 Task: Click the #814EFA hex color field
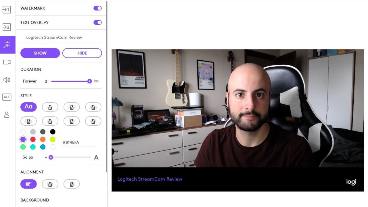(x=78, y=142)
